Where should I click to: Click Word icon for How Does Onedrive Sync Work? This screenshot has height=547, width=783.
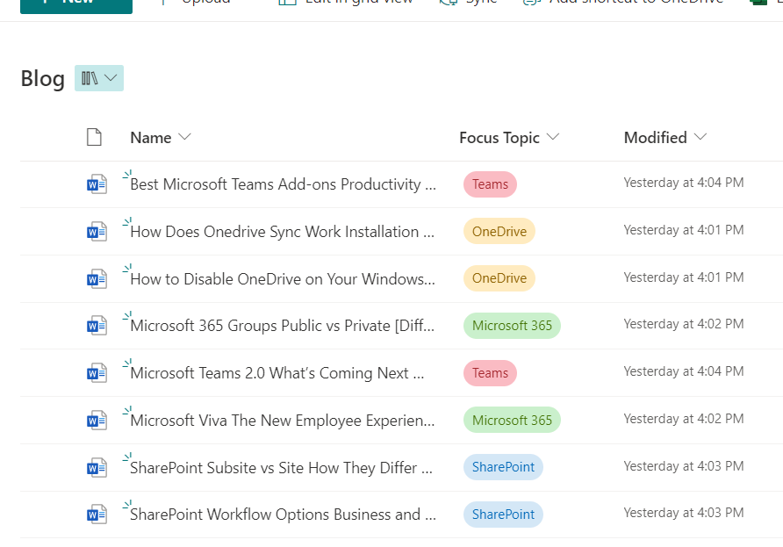click(97, 231)
